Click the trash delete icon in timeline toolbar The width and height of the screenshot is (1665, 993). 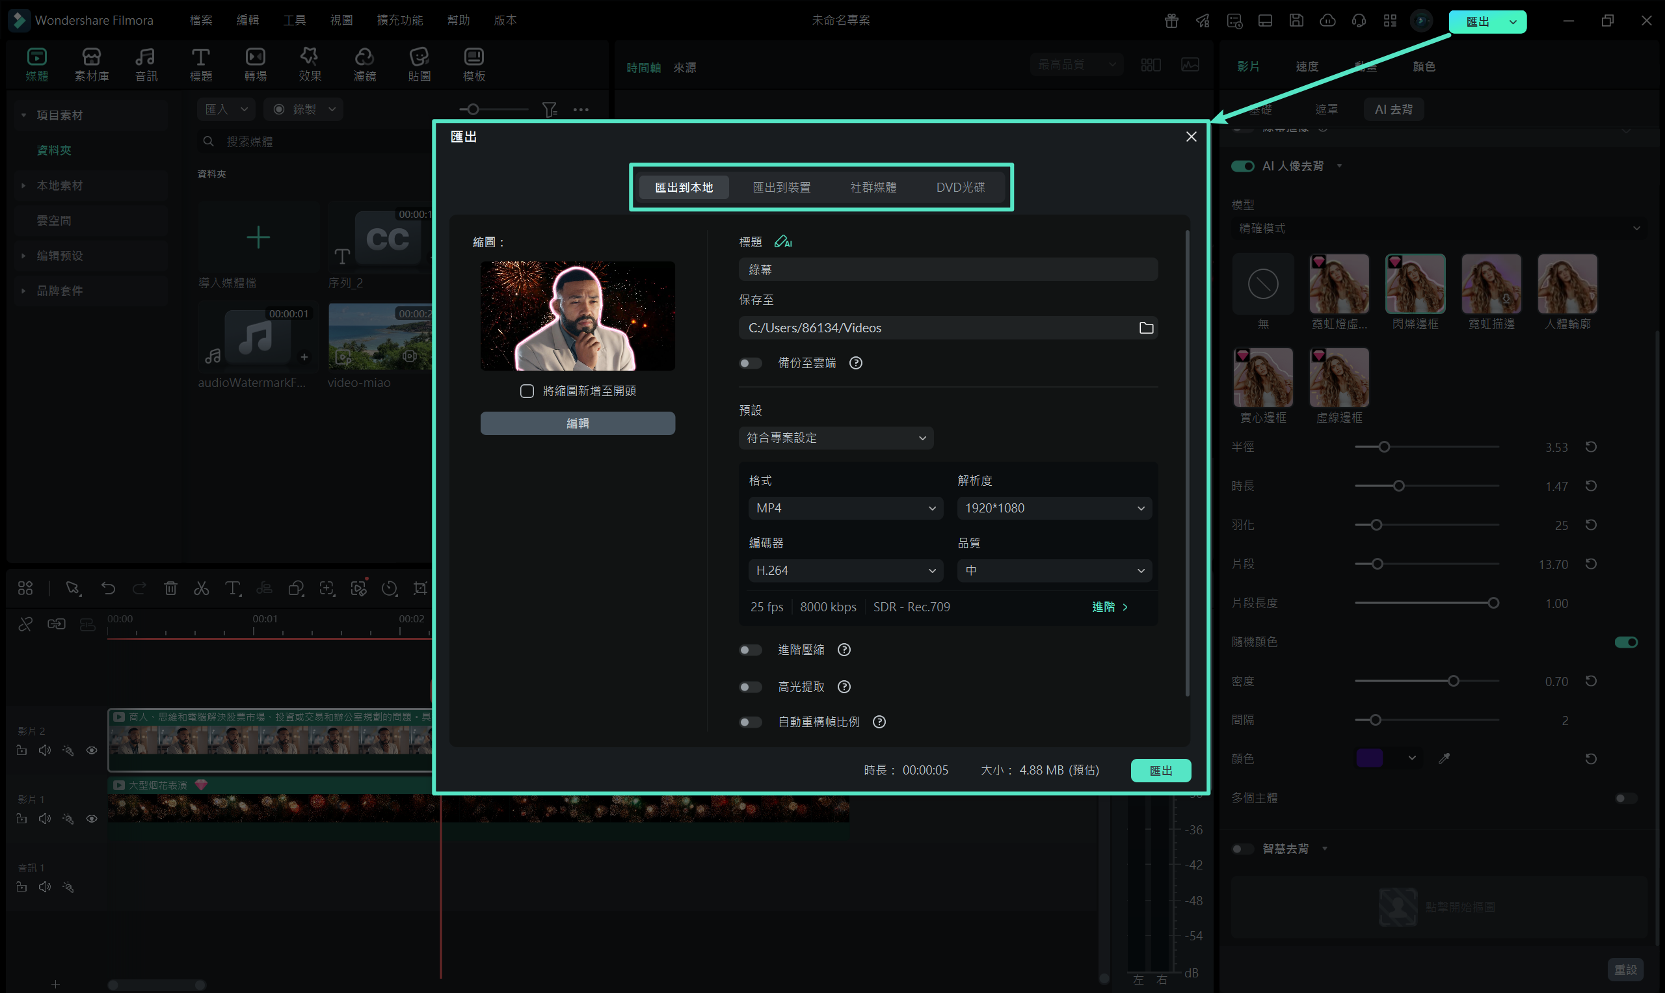click(170, 588)
